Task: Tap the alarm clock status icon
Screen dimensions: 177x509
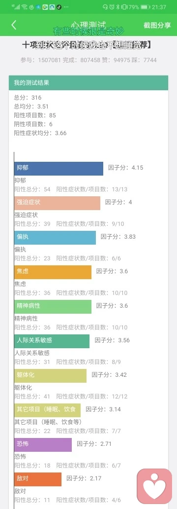Action: 112,7
